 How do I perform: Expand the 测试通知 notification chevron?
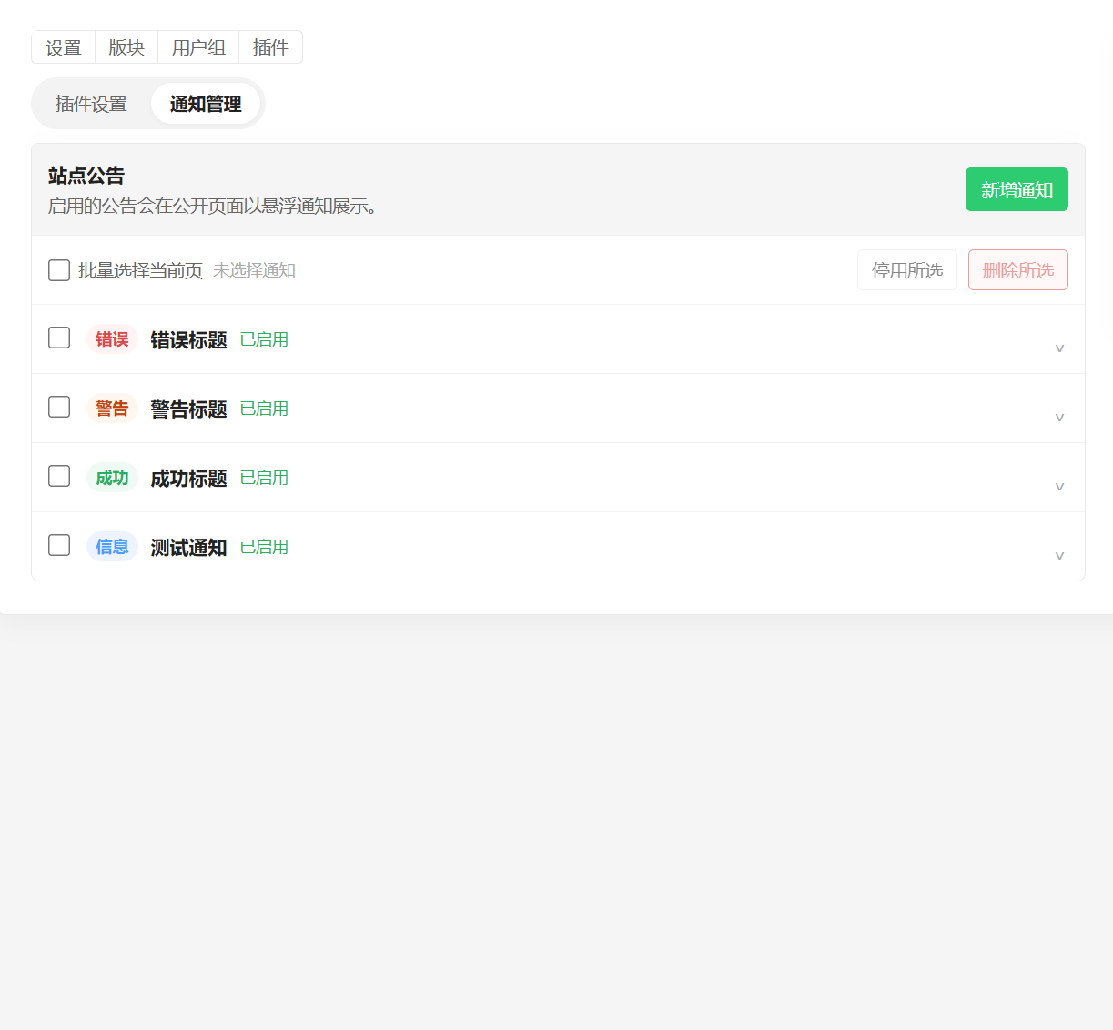click(x=1059, y=555)
